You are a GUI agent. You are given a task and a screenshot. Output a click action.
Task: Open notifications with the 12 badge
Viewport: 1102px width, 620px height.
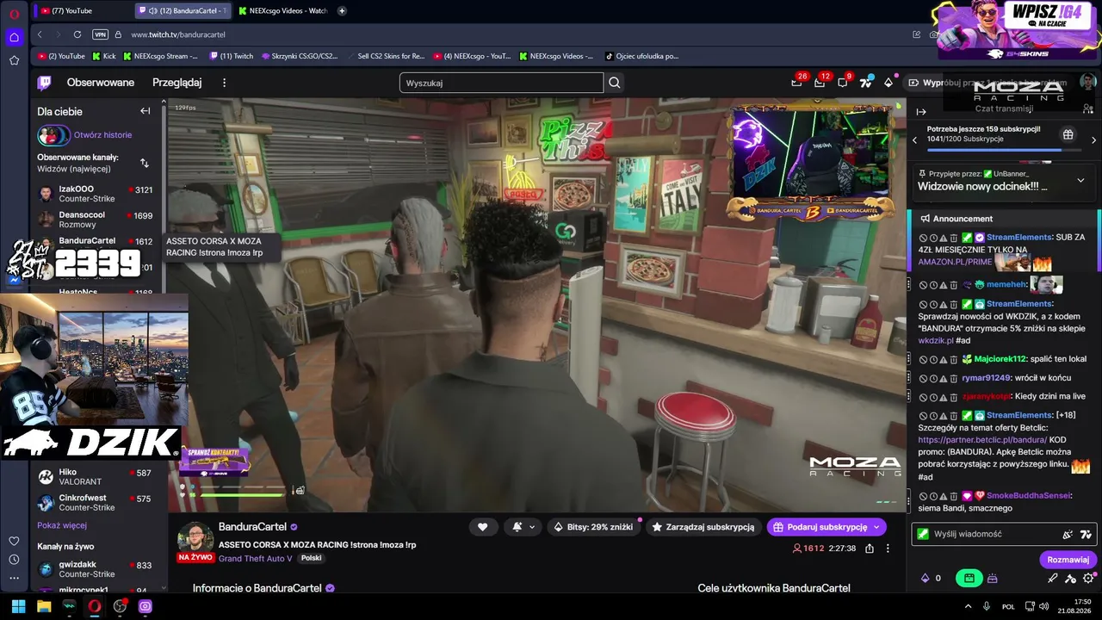[x=820, y=83]
